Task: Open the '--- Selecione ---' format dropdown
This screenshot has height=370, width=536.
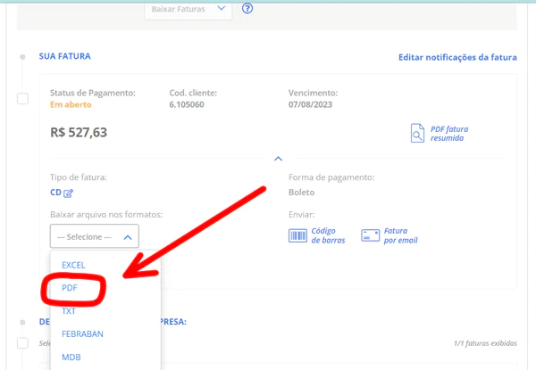Action: tap(94, 237)
